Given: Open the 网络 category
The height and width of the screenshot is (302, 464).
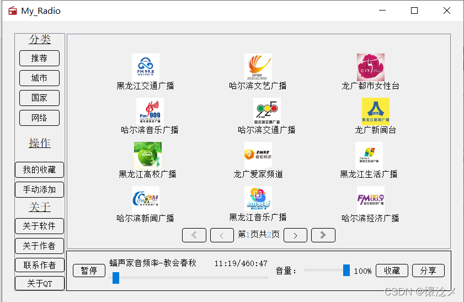Looking at the screenshot, I should [x=39, y=118].
